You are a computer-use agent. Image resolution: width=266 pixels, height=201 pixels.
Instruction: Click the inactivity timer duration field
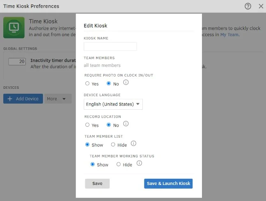point(17,62)
